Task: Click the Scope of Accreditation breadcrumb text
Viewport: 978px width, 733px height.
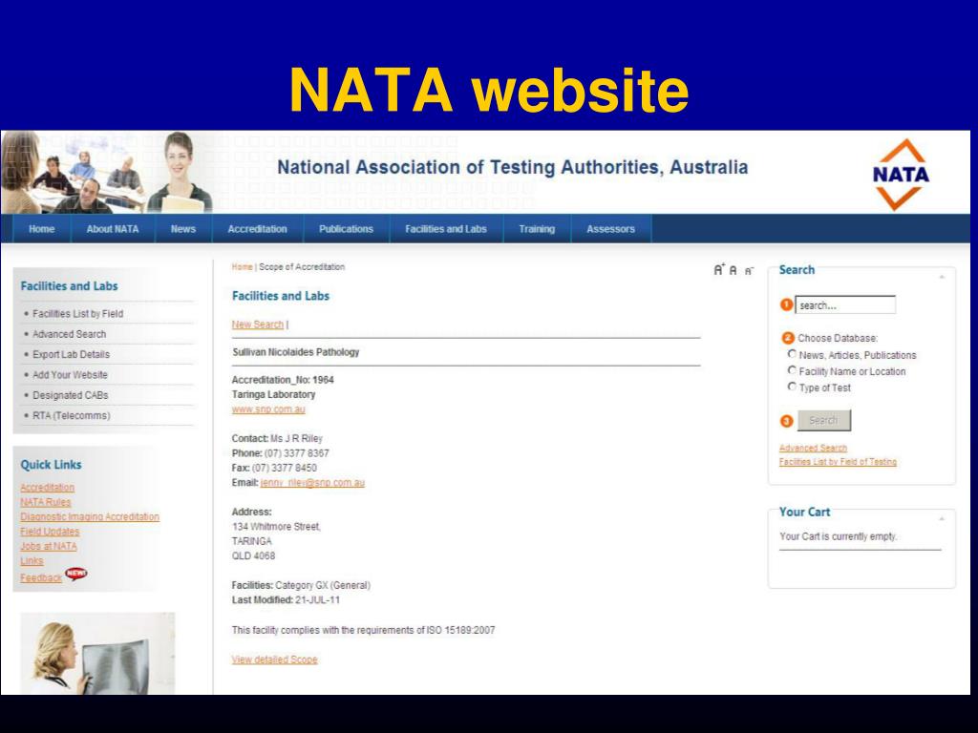Action: tap(302, 267)
